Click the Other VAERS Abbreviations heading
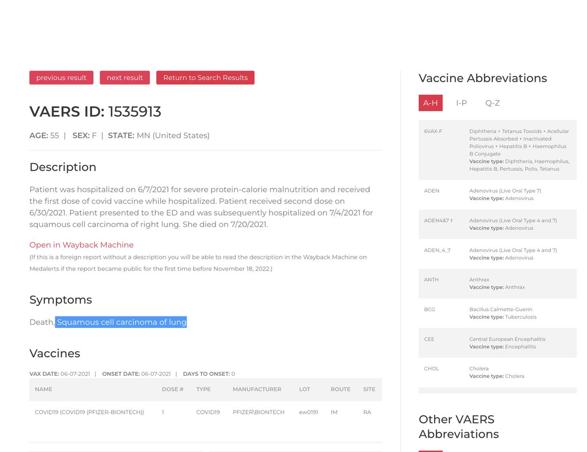Image resolution: width=587 pixels, height=452 pixels. [458, 427]
